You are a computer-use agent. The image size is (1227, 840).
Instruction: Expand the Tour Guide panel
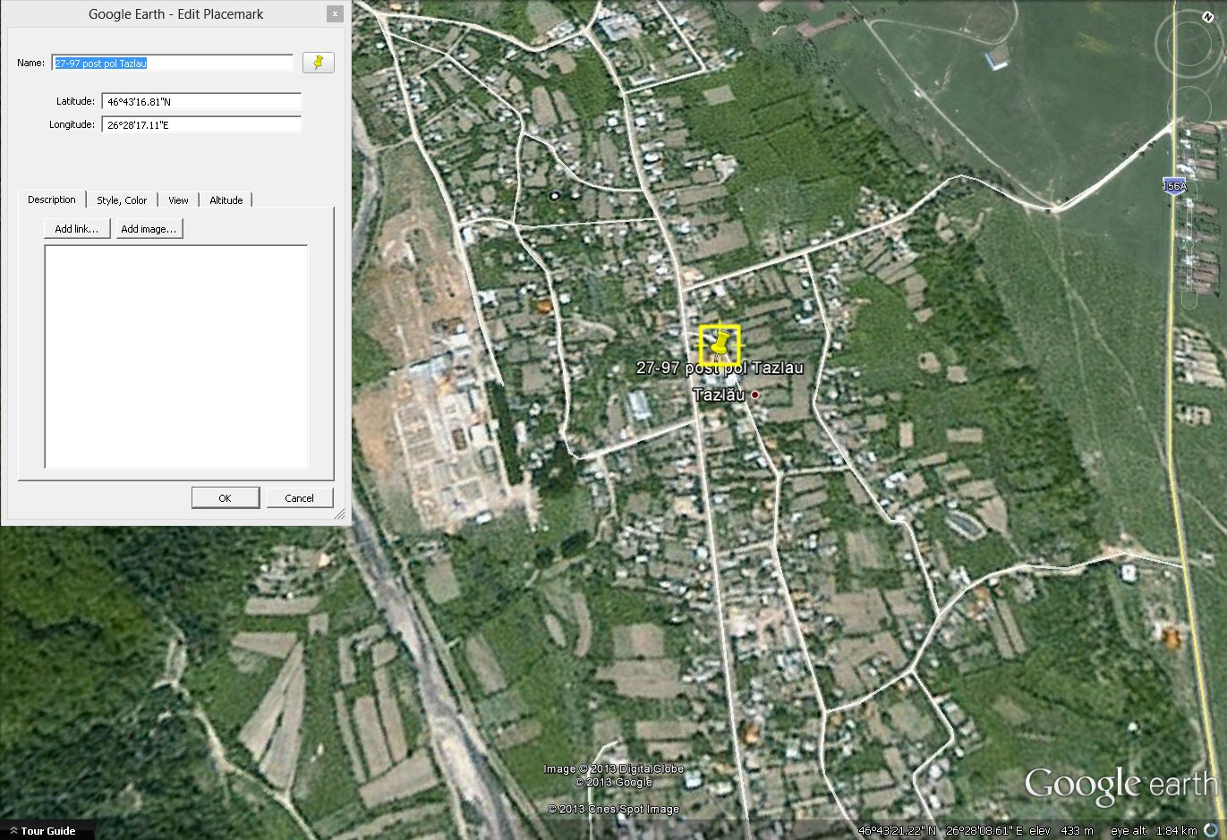41,831
